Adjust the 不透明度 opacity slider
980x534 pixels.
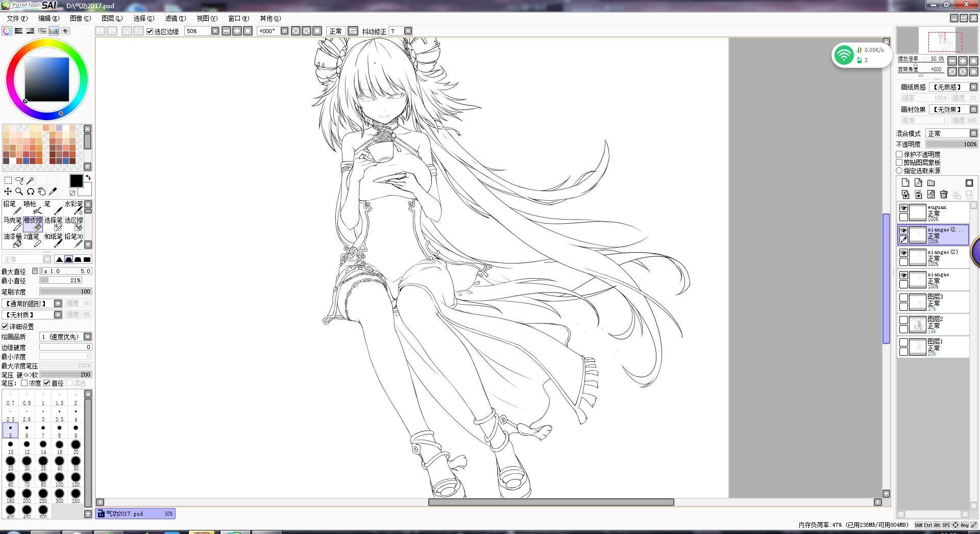(x=951, y=145)
